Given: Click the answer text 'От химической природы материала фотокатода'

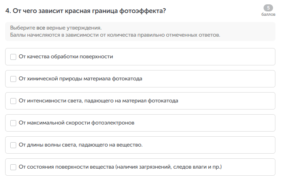Looking at the screenshot, I should point(81,79).
